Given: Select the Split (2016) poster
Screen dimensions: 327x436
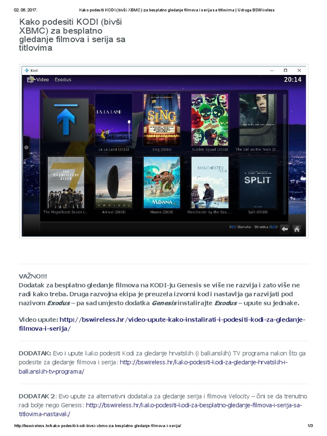Looking at the screenshot, I should [x=258, y=182].
